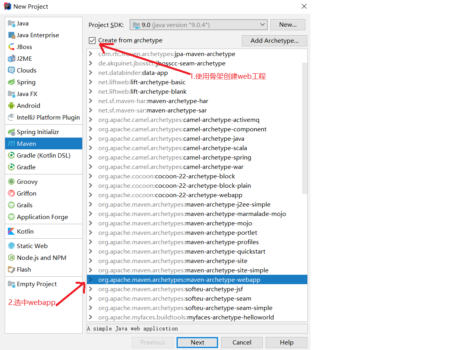Expand softeu-archetype-jsf arrow

click(x=90, y=289)
